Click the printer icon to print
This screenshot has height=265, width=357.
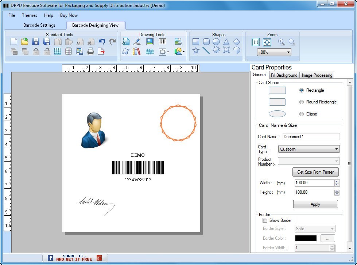point(90,52)
